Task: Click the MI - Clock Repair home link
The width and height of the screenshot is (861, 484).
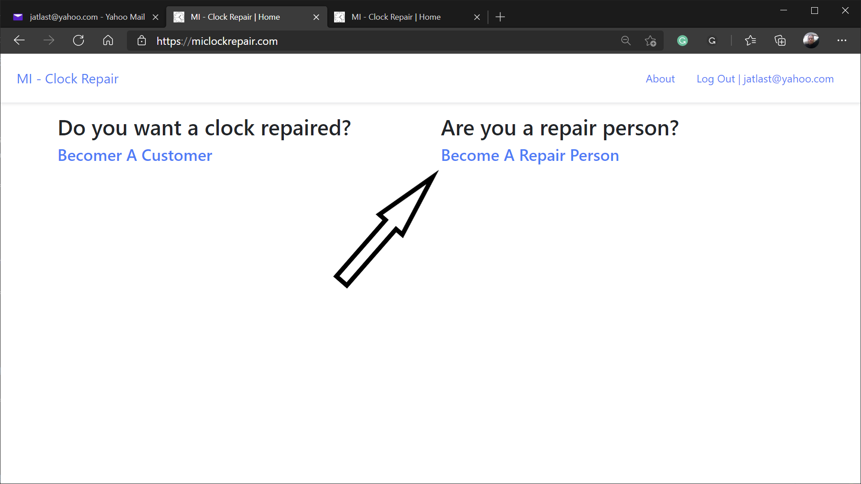Action: (x=67, y=78)
